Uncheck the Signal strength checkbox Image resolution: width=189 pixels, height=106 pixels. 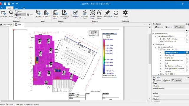click(187, 52)
